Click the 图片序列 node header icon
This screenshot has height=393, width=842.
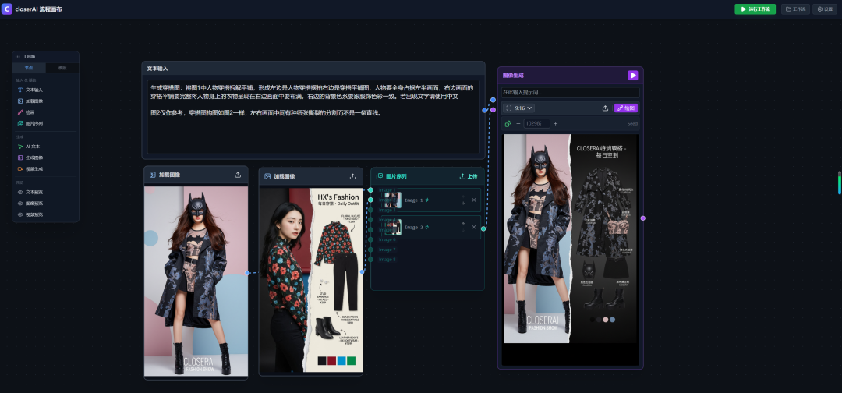coord(380,176)
